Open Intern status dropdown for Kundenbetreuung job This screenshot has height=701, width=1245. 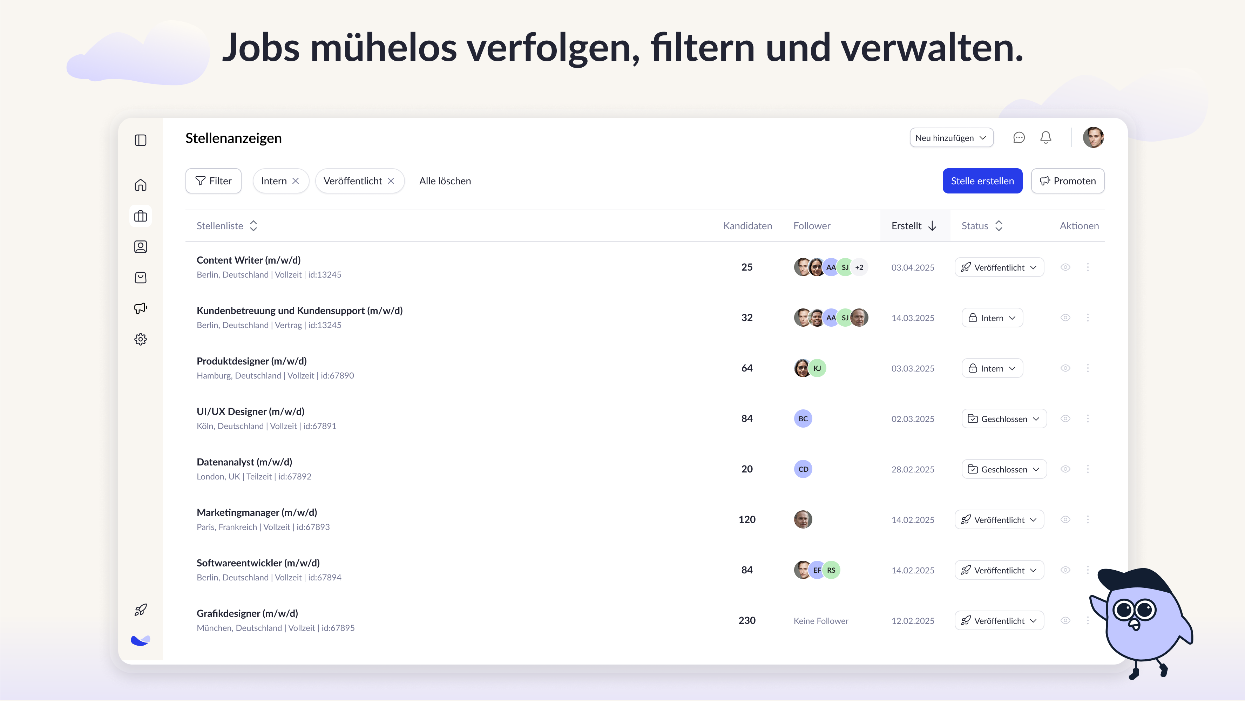(x=992, y=318)
